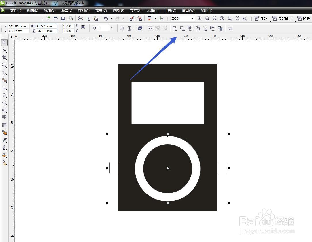The width and height of the screenshot is (312, 242).
Task: Select the Crop tool
Action: (x=4, y=57)
